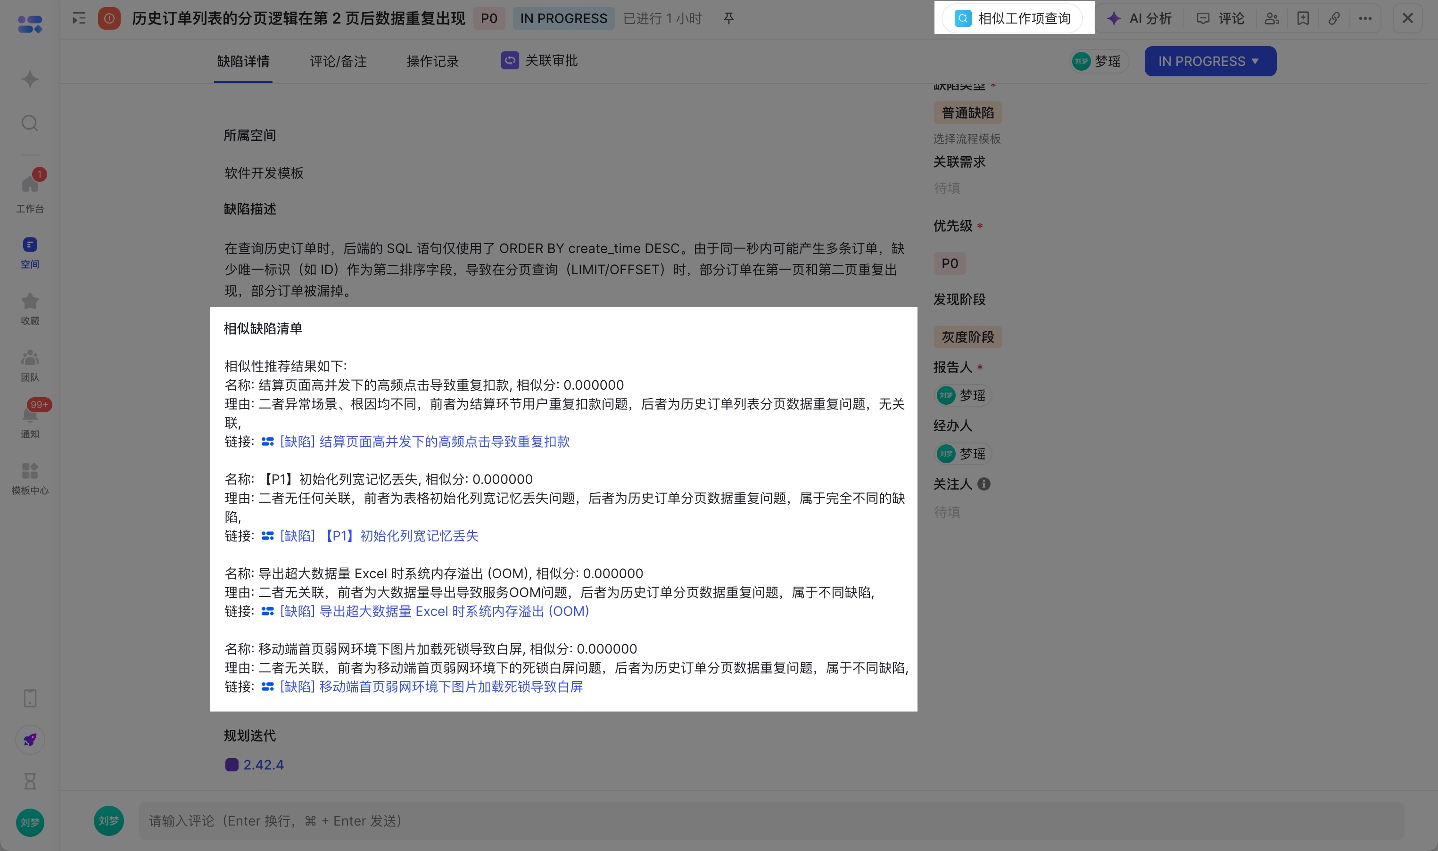This screenshot has width=1438, height=851.
Task: Click the comment input field
Action: point(771,821)
